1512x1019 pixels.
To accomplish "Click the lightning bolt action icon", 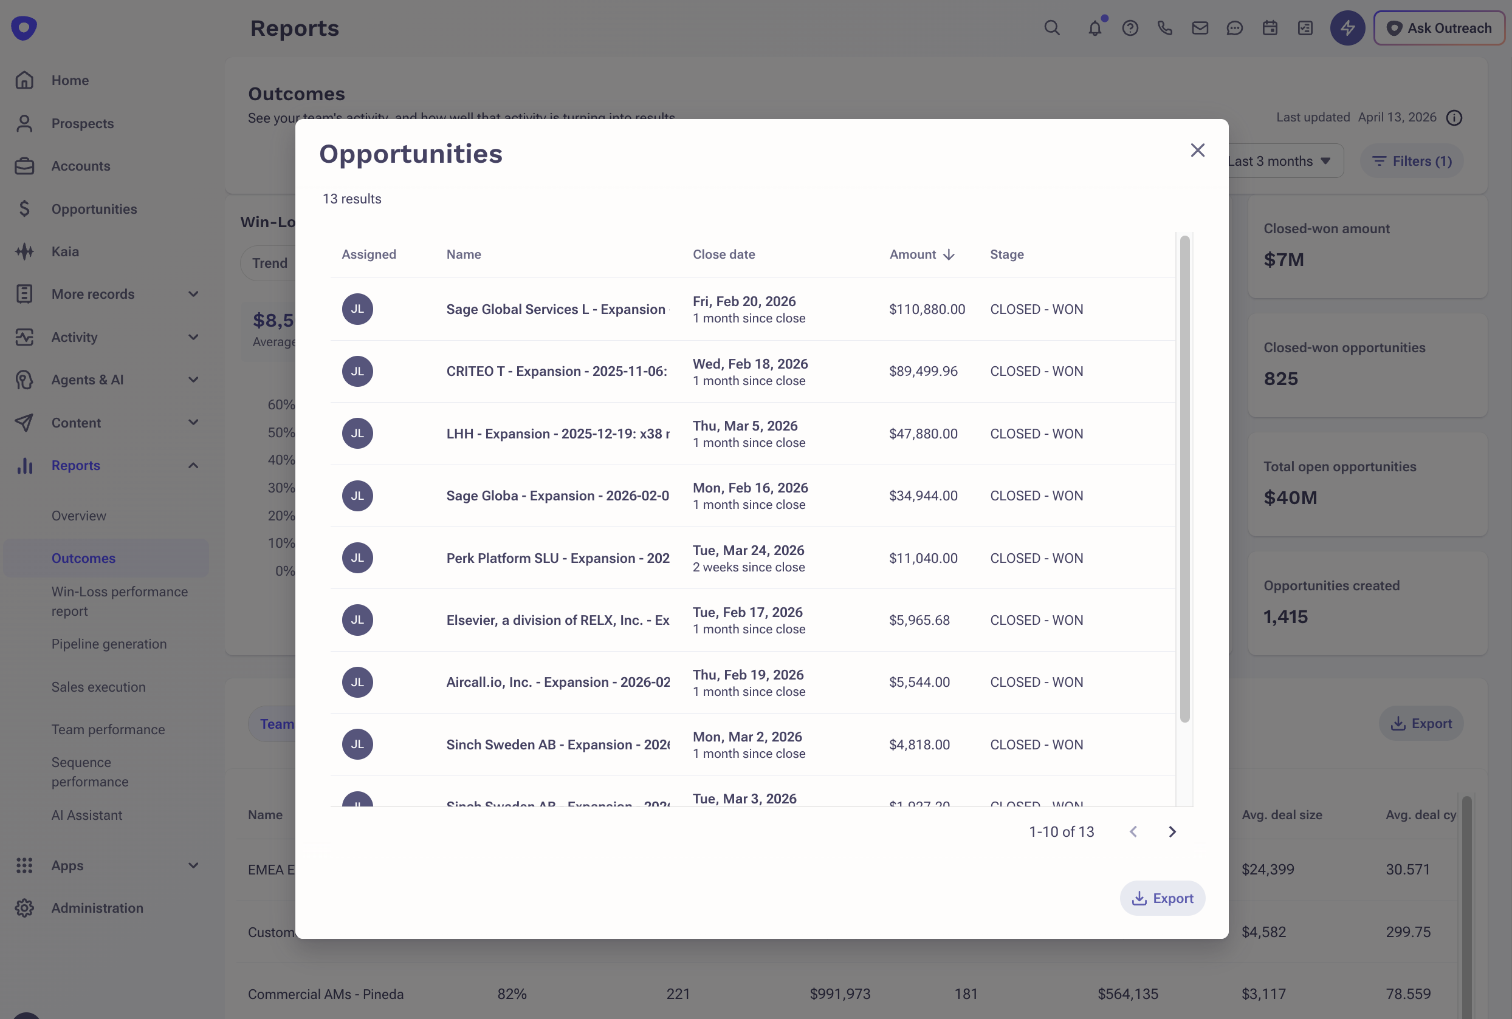I will point(1347,28).
